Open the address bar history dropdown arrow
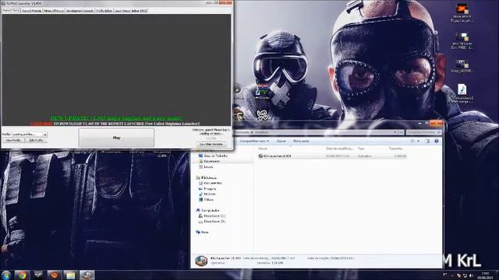499x280 pixels. 395,132
